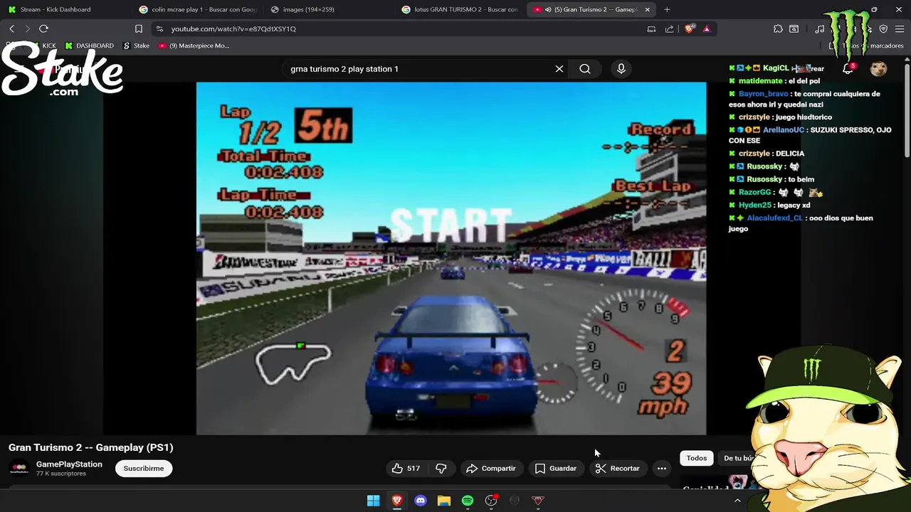Click the Compartir share button

click(x=491, y=468)
